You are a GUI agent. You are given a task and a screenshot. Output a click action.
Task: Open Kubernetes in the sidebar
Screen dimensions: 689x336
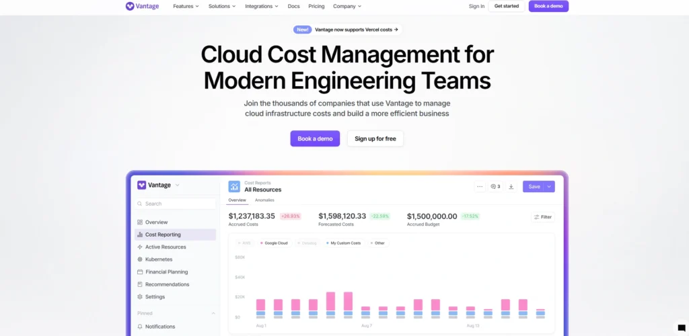coord(159,259)
